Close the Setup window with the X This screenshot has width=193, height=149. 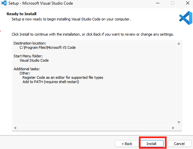[x=188, y=3]
